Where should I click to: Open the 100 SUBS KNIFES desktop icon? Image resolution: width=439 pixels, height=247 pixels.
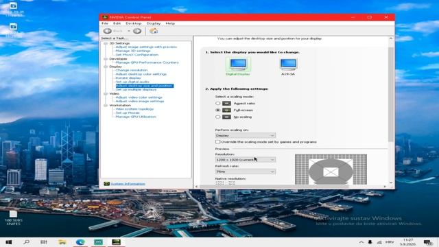click(x=13, y=218)
